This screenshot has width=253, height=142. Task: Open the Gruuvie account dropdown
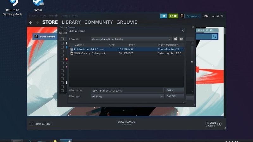[x=193, y=16]
